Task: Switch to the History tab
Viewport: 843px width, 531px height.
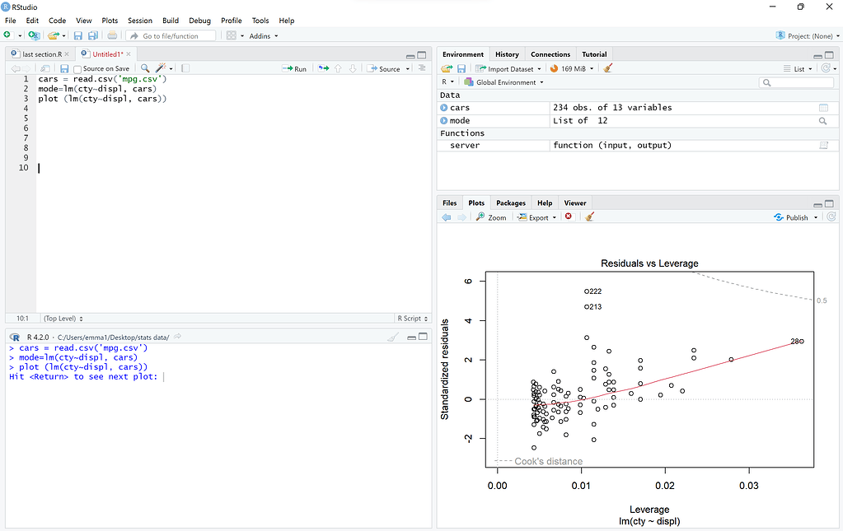Action: pos(507,54)
